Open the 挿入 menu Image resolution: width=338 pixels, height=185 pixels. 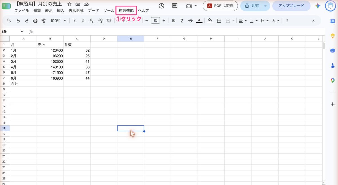click(61, 10)
